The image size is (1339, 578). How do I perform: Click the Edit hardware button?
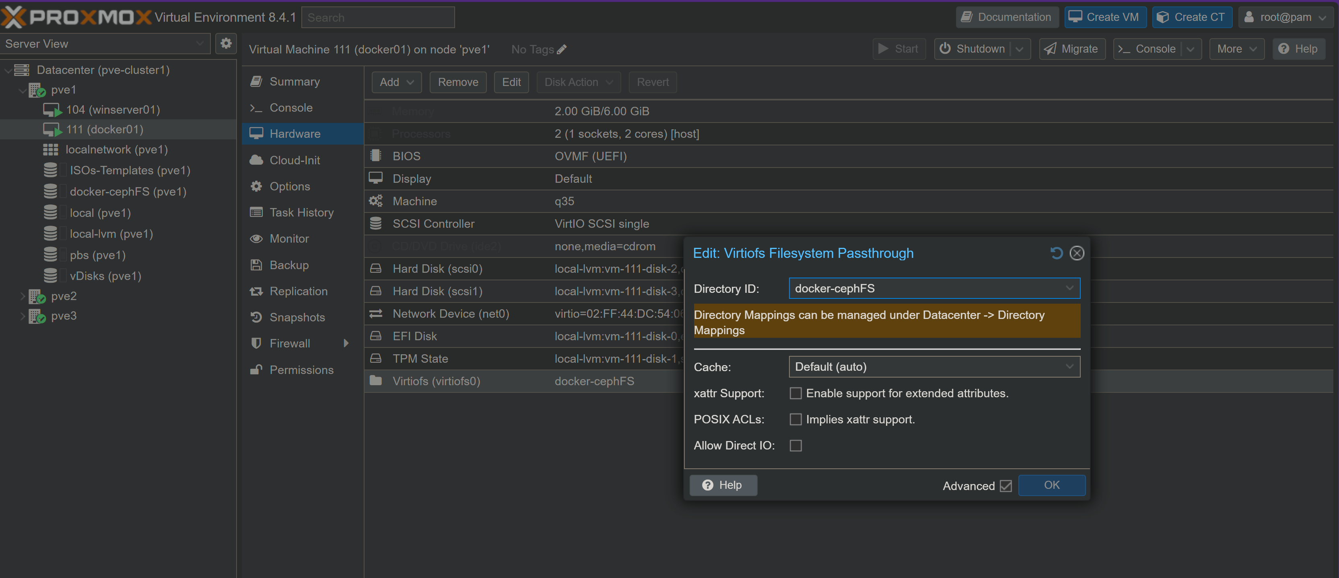511,82
